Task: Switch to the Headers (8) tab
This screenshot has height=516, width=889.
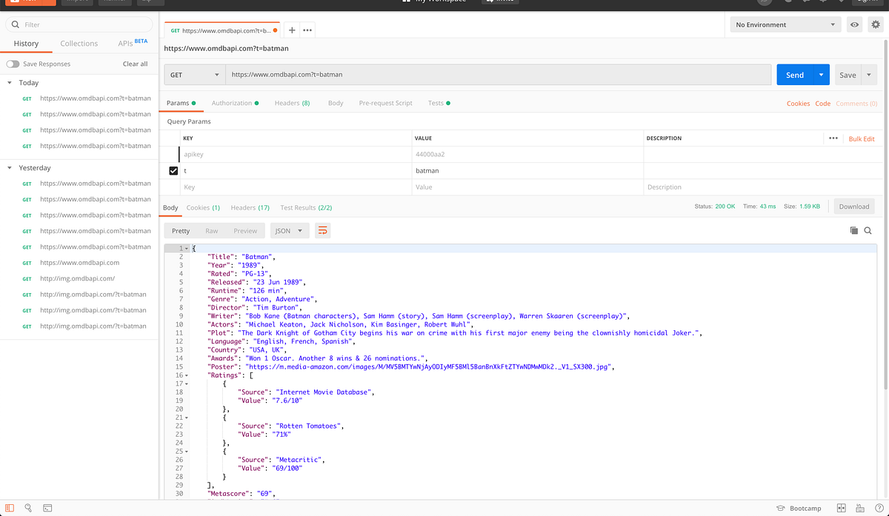Action: tap(292, 103)
